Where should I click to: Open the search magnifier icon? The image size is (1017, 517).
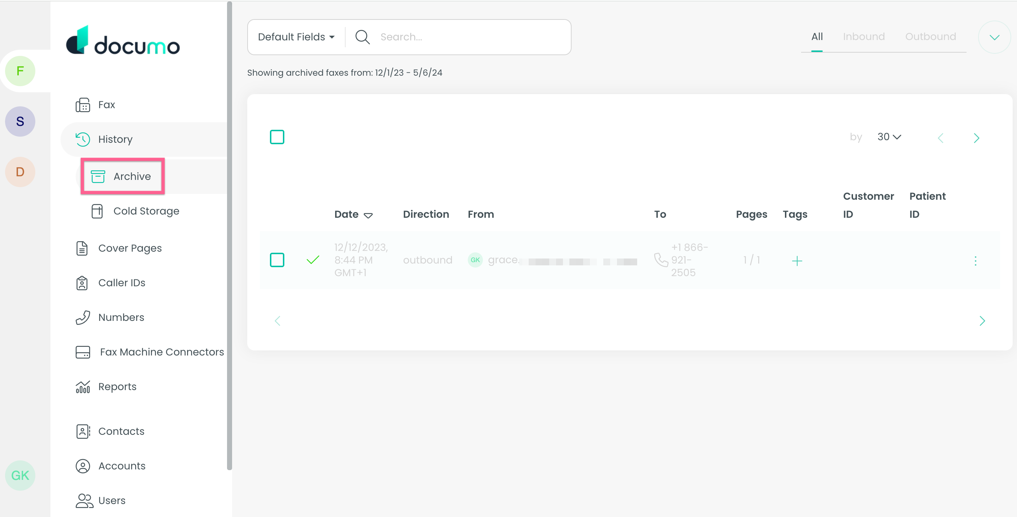tap(361, 36)
